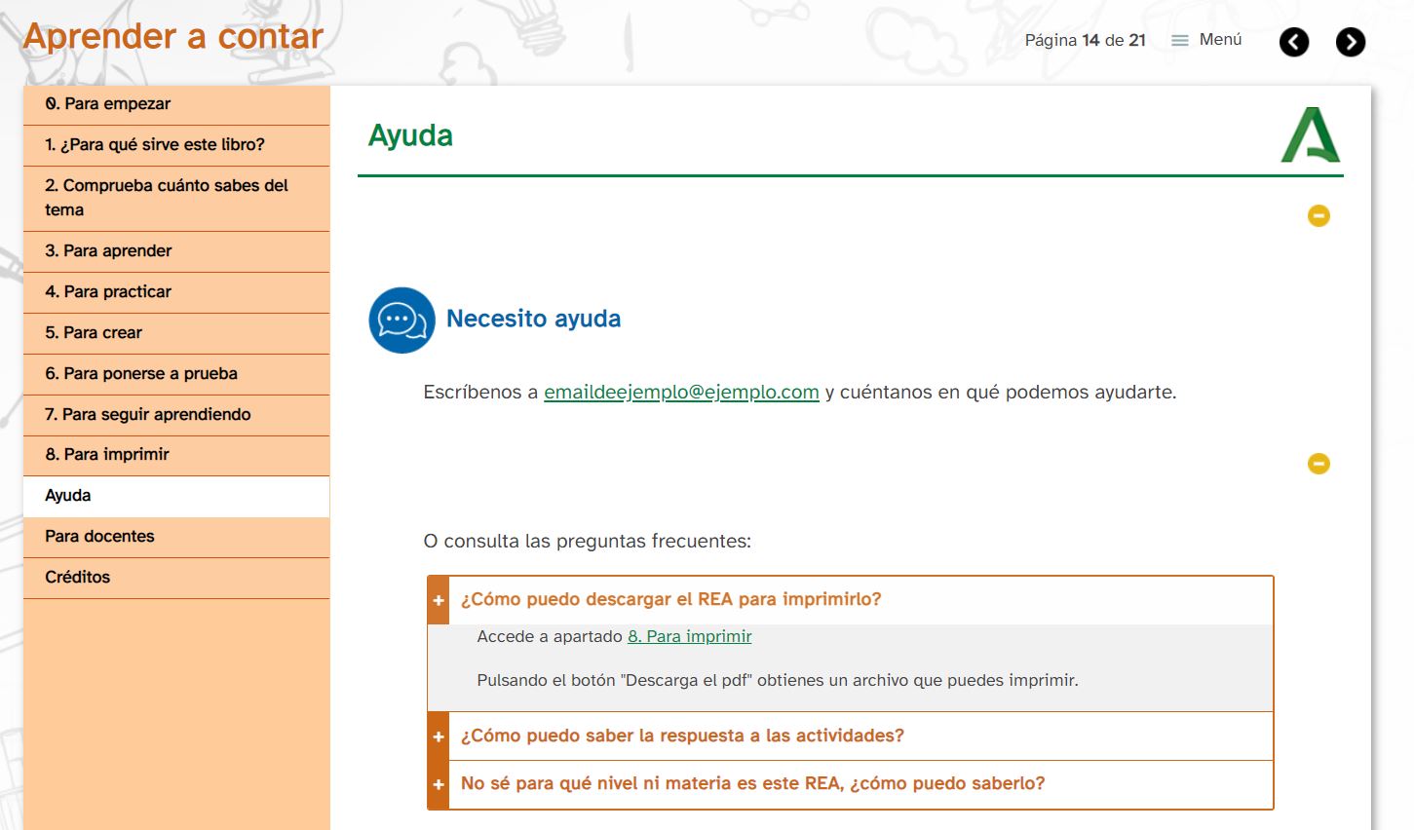Click the blue chat bubbles help icon

[401, 320]
